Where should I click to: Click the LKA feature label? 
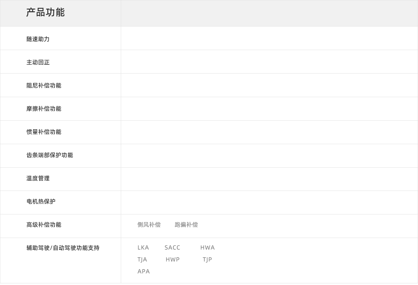pos(143,248)
